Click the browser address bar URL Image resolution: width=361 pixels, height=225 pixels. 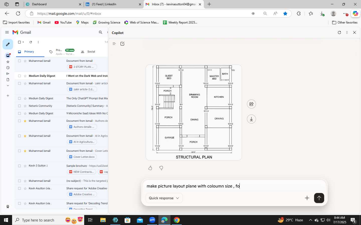pyautogui.click(x=69, y=13)
